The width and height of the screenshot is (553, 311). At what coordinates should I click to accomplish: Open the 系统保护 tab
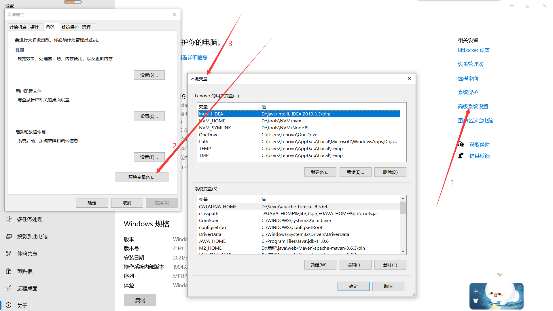70,27
